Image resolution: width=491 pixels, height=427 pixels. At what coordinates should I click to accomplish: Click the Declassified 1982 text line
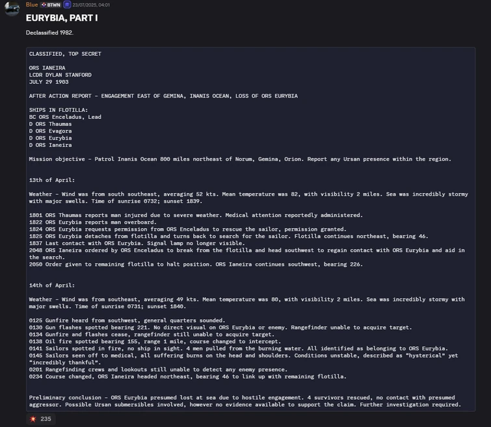(49, 32)
